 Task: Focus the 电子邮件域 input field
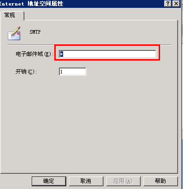coord(108,54)
